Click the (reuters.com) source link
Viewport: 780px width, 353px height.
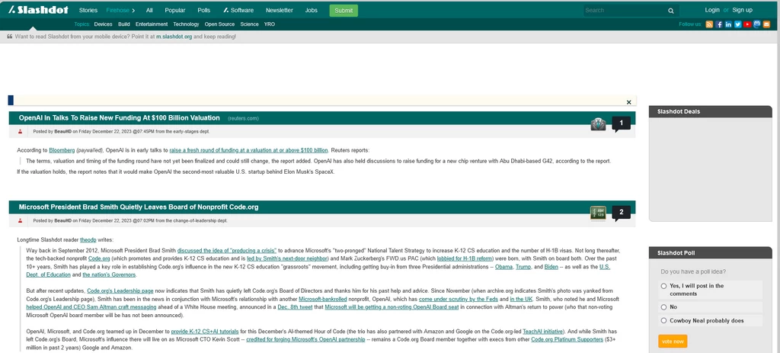click(x=243, y=118)
